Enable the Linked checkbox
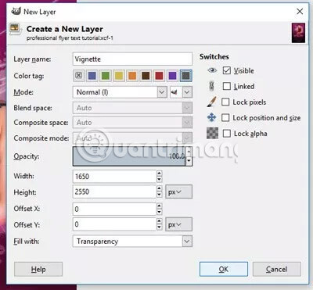313x290 pixels. pos(227,86)
